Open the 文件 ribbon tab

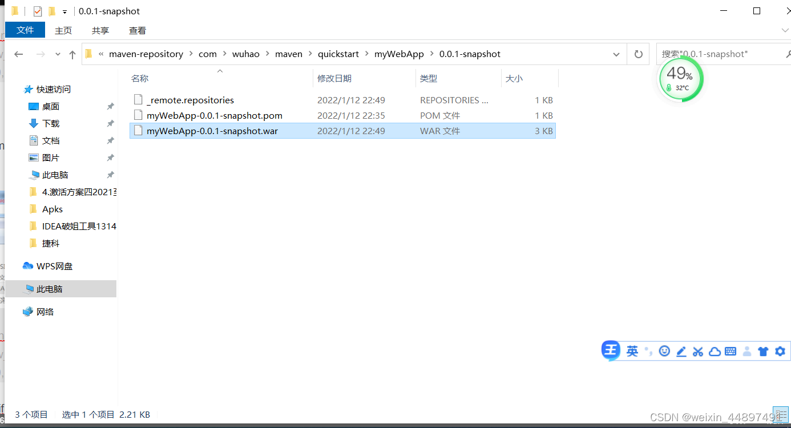(x=25, y=30)
